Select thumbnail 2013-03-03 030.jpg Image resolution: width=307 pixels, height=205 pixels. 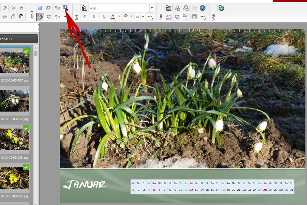[x=15, y=178]
